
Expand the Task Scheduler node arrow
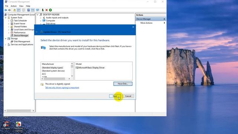pos(9,21)
